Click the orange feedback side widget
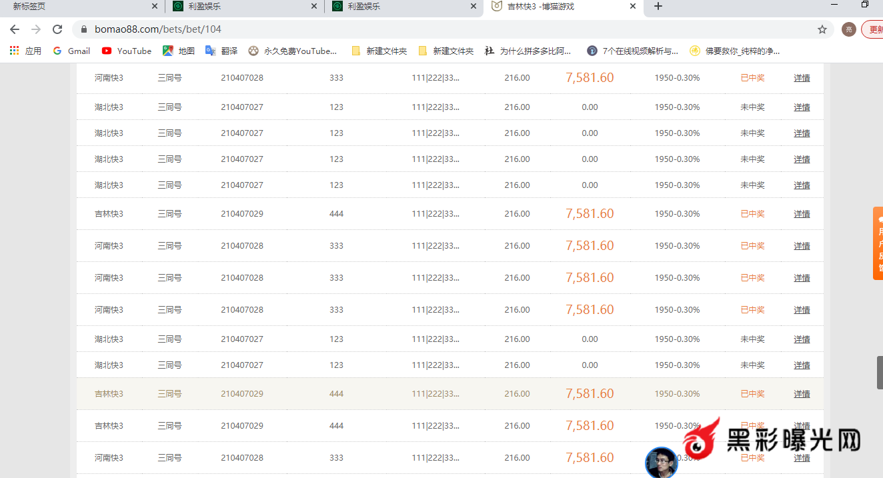This screenshot has width=883, height=478. pos(878,243)
